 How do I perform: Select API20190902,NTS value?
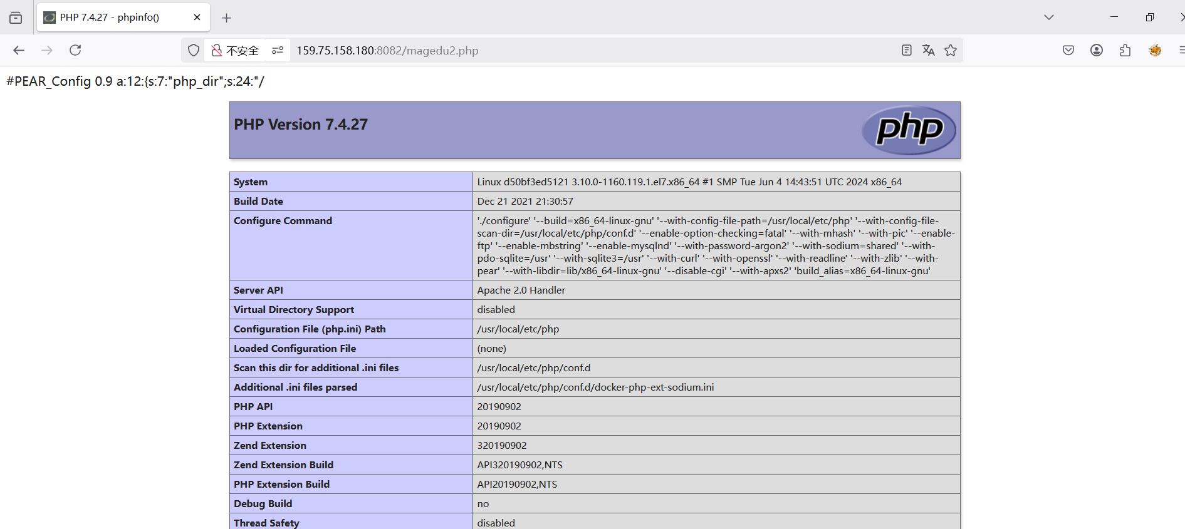(516, 485)
